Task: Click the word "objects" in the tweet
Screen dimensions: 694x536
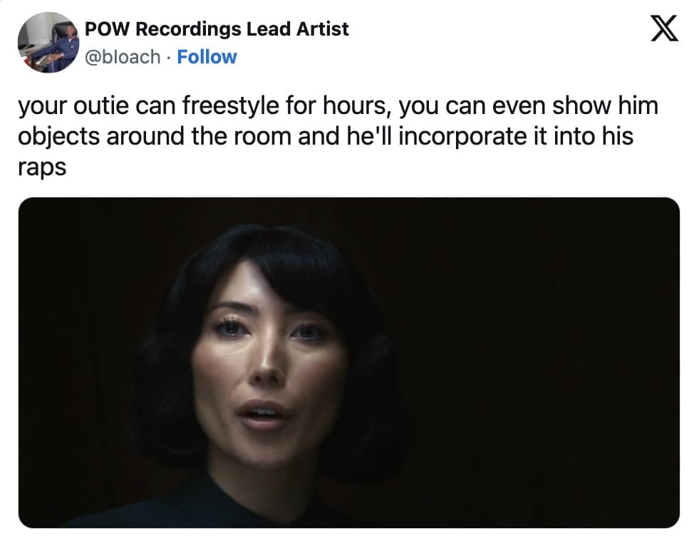Action: [x=58, y=136]
